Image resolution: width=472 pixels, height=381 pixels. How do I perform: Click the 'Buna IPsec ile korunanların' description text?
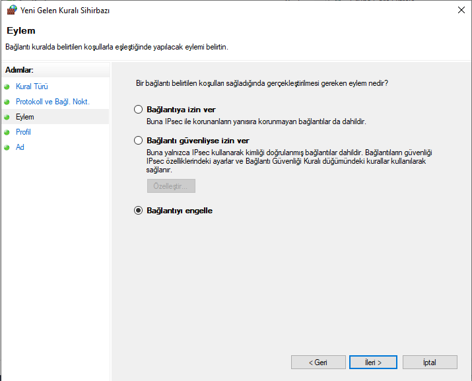point(256,121)
